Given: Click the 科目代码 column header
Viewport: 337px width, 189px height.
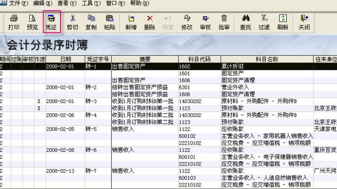Looking at the screenshot, I should tap(199, 60).
